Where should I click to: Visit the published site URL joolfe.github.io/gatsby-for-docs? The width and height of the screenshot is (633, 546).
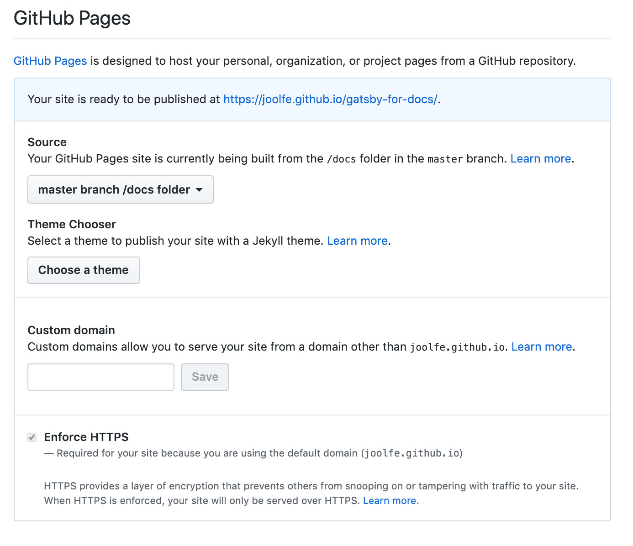(x=330, y=99)
